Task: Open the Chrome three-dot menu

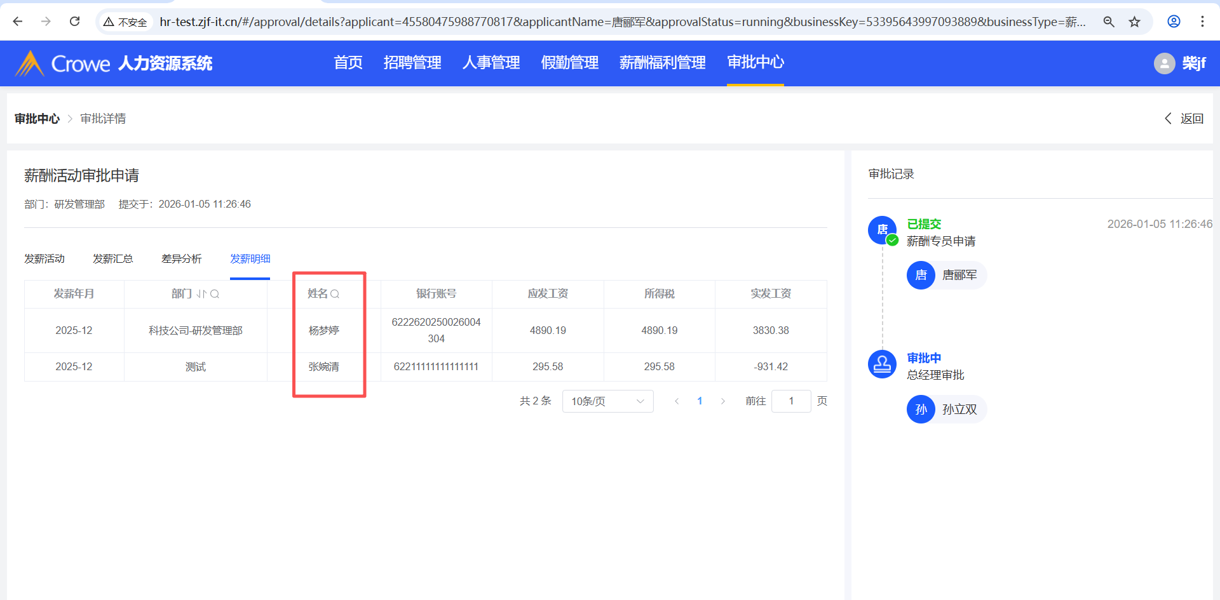Action: (1202, 22)
